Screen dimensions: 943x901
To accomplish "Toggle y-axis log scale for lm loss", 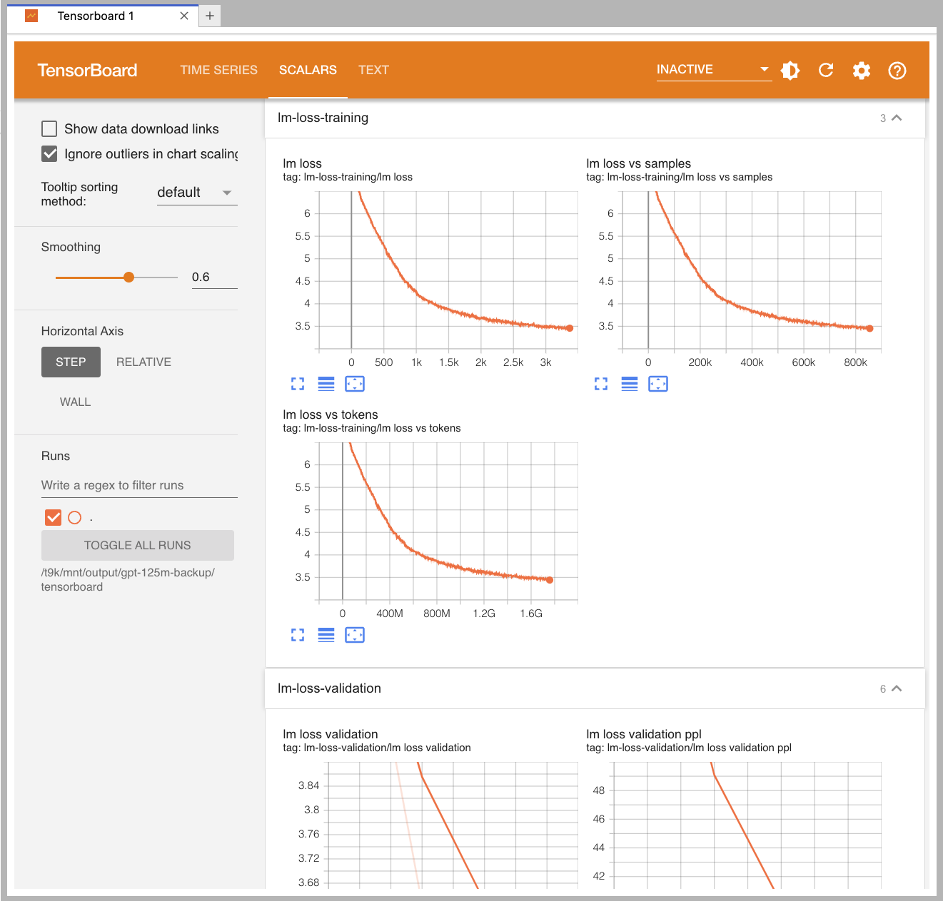I will pos(326,384).
